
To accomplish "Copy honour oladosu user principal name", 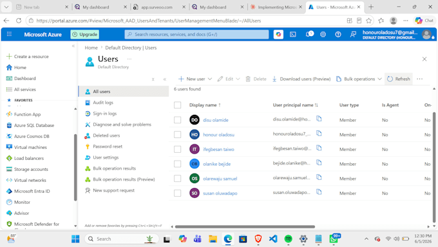I will [x=319, y=133].
